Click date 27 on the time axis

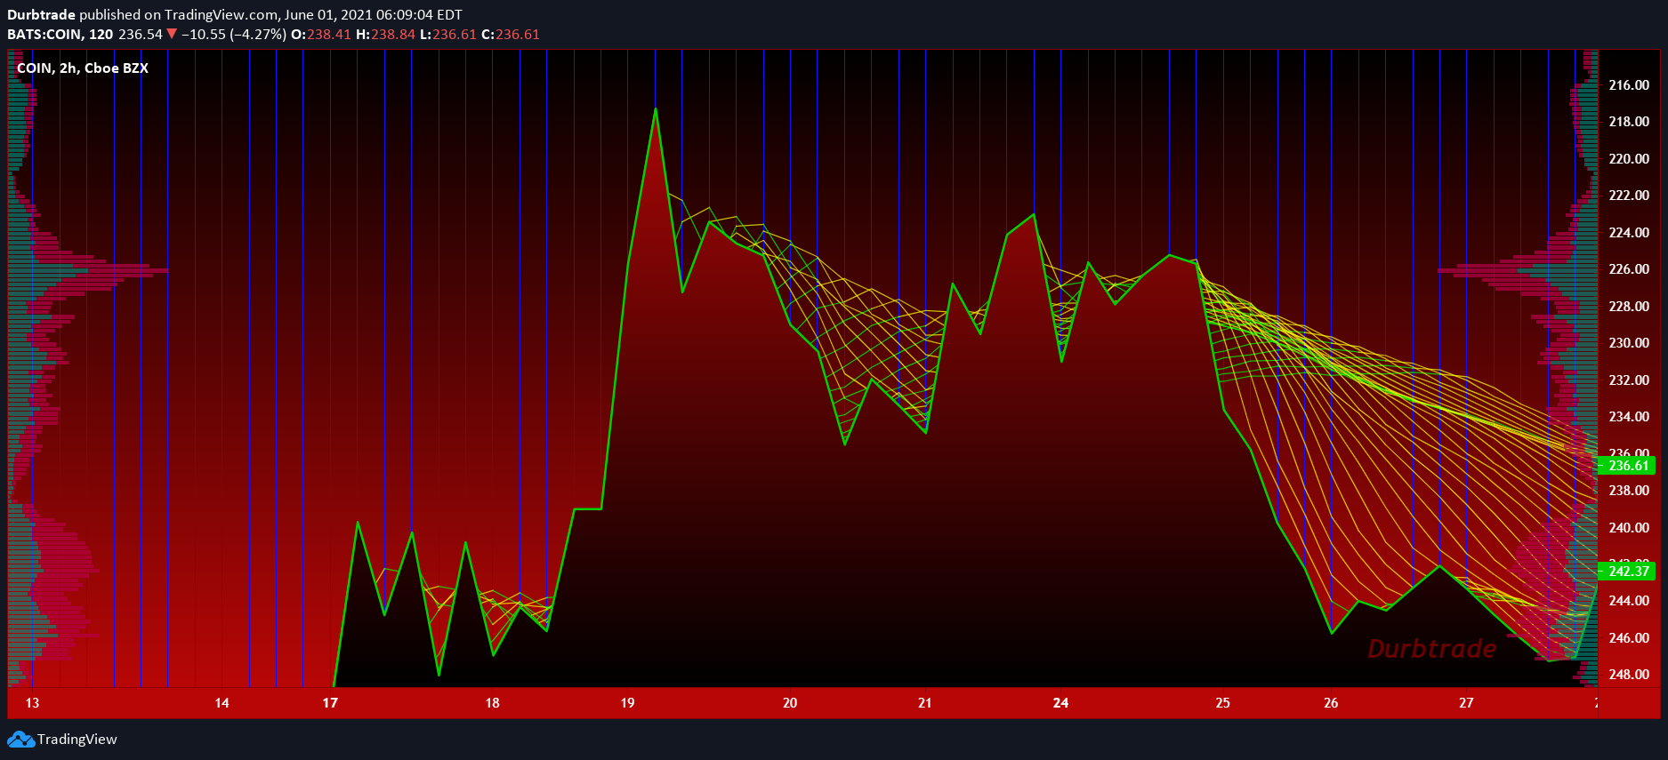click(x=1466, y=703)
